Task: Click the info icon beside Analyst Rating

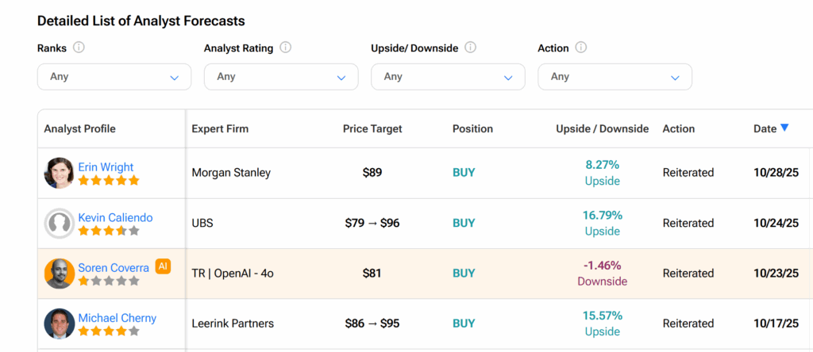Action: tap(286, 48)
